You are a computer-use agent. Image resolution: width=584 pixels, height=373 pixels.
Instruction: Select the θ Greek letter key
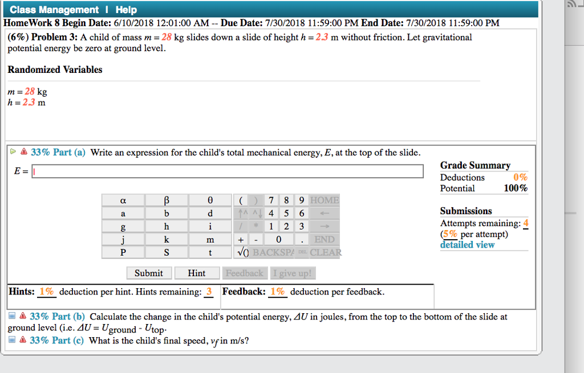(x=209, y=200)
